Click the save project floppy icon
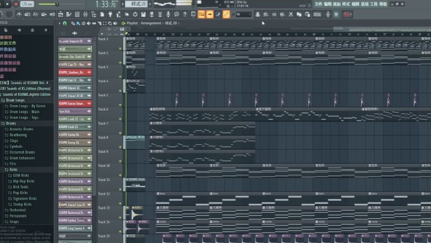Viewport: 431px width, 243px height. [x=143, y=14]
